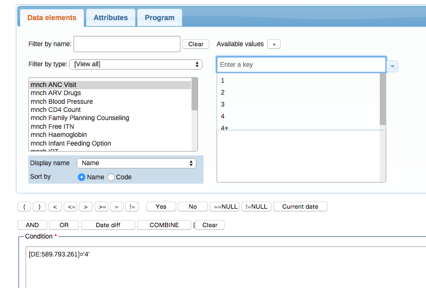Image resolution: width=426 pixels, height=288 pixels.
Task: Insert a close parenthesis
Action: [39, 206]
